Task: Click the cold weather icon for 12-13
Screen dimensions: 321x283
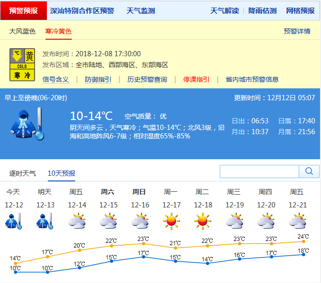Action: [45, 221]
